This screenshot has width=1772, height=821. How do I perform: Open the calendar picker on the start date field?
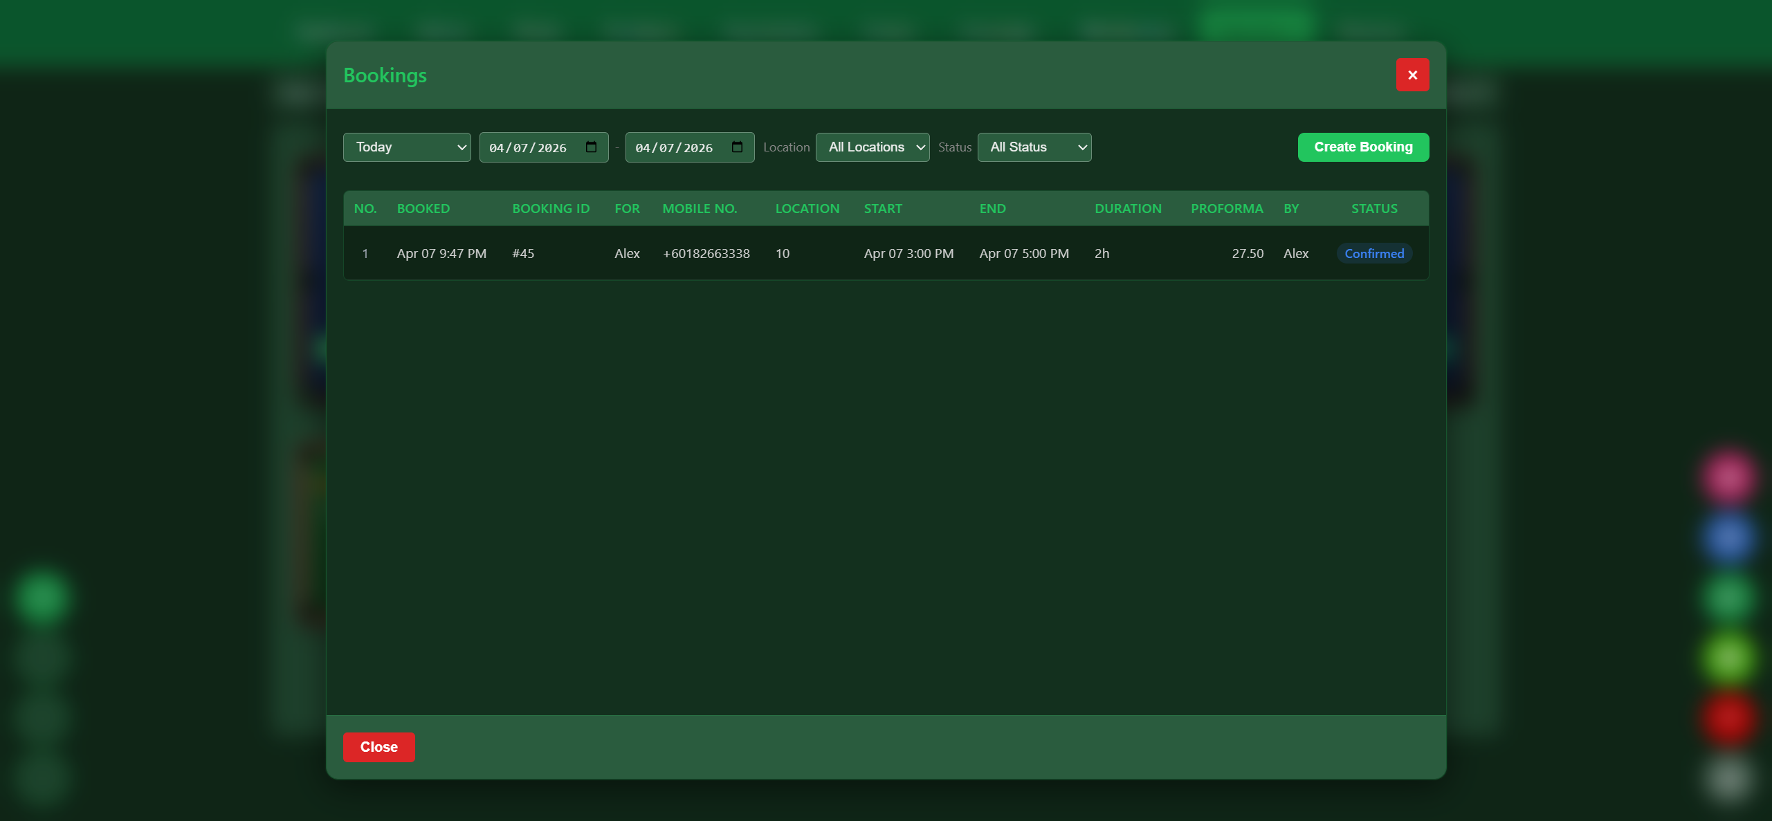pos(591,147)
